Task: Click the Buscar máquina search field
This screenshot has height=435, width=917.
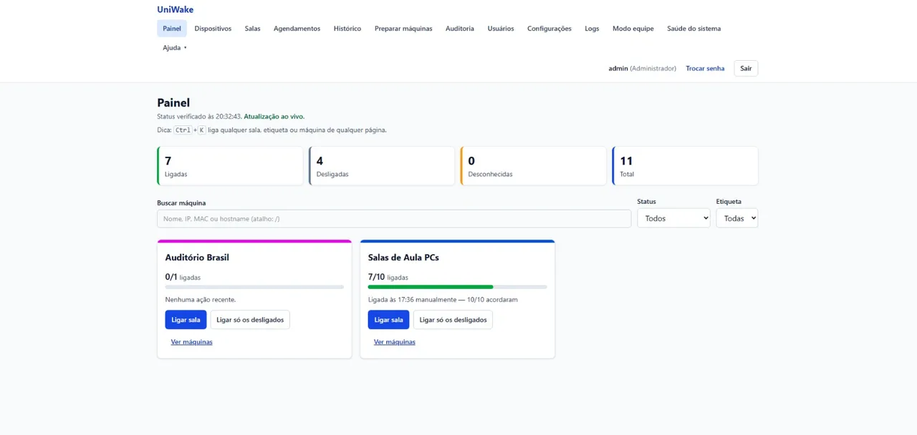Action: pyautogui.click(x=394, y=219)
